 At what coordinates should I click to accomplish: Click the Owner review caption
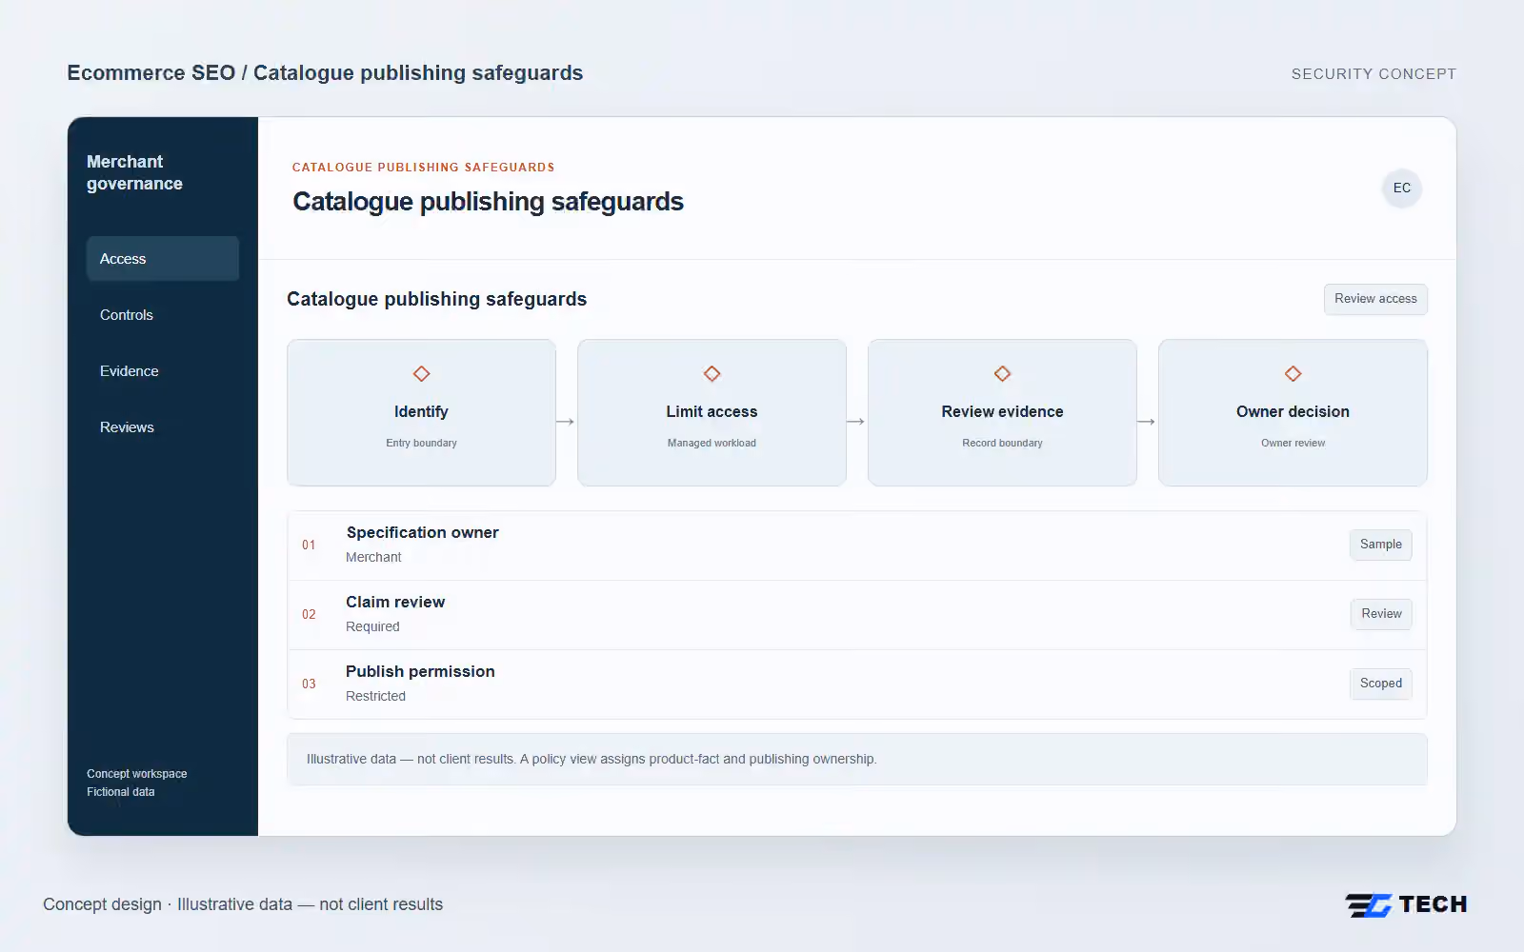tap(1293, 443)
